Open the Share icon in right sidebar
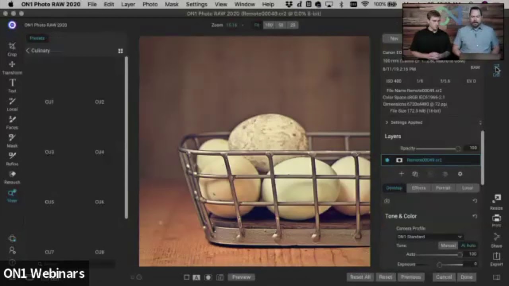Image resolution: width=509 pixels, height=286 pixels. pyautogui.click(x=496, y=240)
